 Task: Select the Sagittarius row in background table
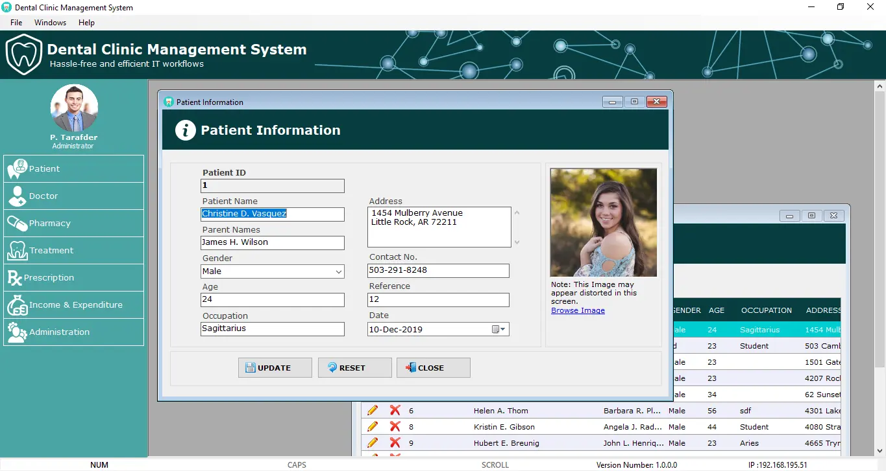[x=757, y=330]
